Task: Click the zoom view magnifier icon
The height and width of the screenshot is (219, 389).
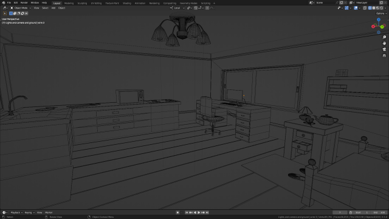Action: (384, 37)
